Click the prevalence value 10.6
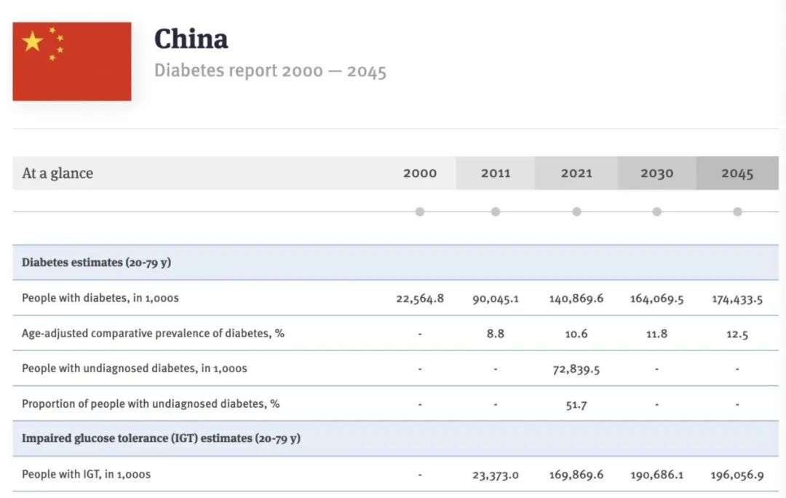This screenshot has width=786, height=498. click(576, 334)
